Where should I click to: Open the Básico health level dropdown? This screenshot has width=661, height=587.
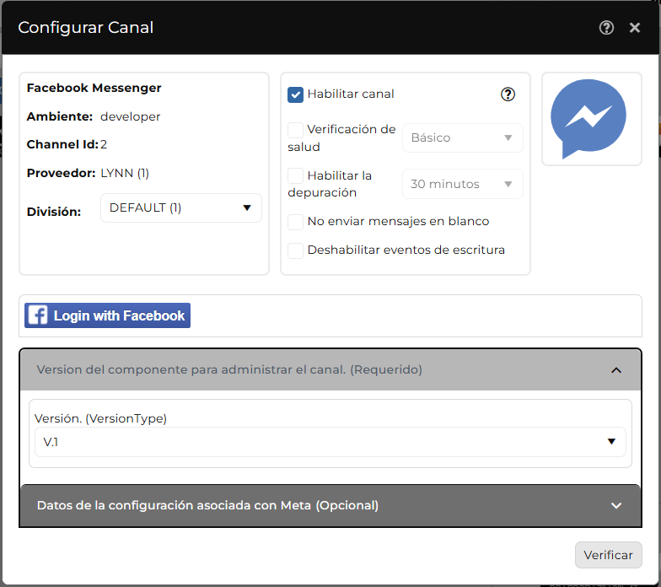coord(462,138)
